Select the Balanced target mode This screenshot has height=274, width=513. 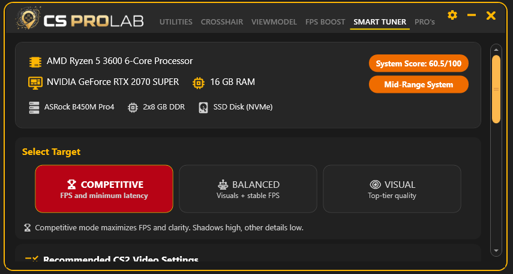point(248,189)
